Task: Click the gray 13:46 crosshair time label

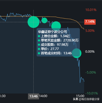Action: click(x=34, y=96)
